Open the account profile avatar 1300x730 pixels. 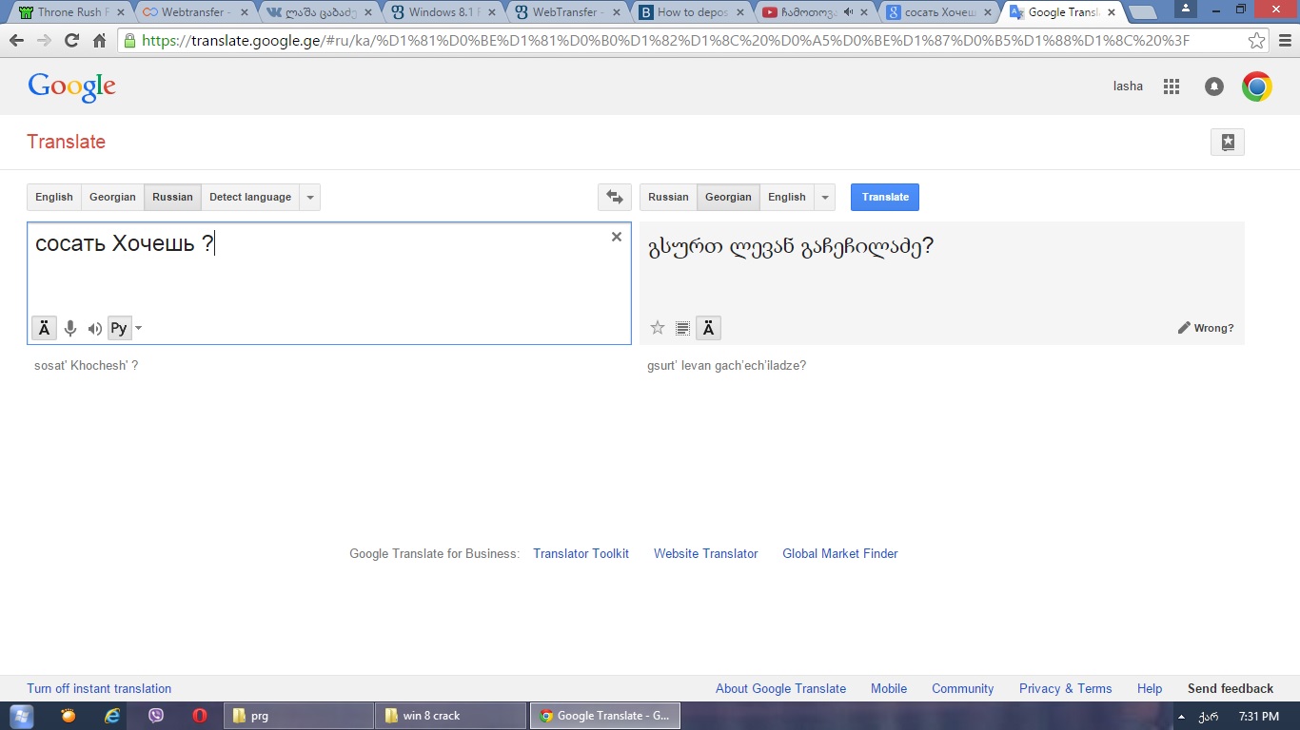pyautogui.click(x=1257, y=86)
